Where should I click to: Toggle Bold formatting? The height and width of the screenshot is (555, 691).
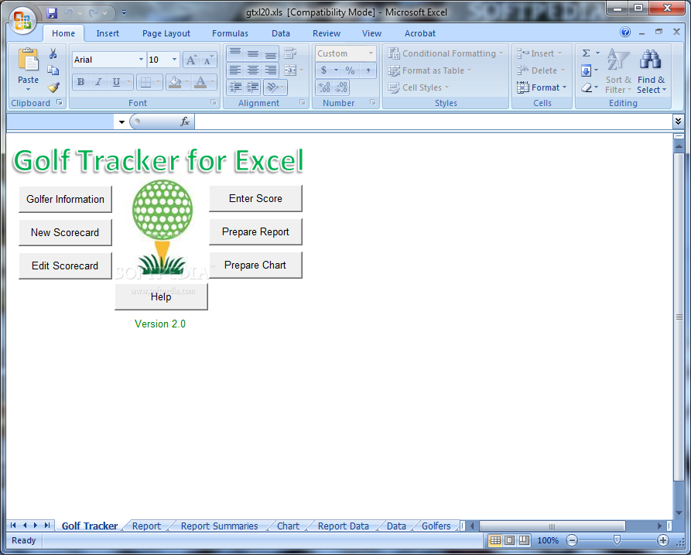[80, 82]
